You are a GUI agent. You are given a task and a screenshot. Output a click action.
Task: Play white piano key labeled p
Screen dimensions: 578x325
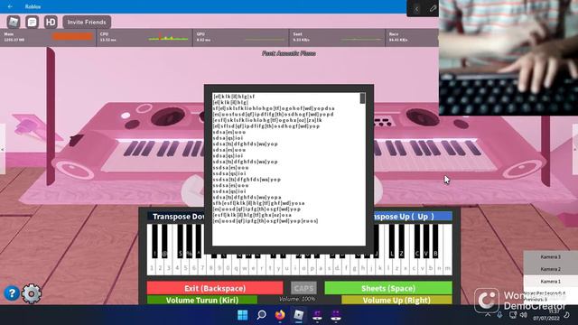[312, 267]
